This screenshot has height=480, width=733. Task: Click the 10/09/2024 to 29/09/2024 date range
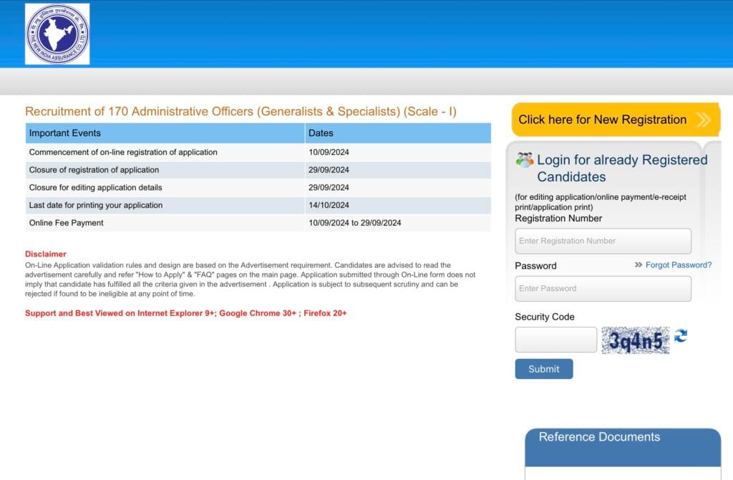pos(355,223)
